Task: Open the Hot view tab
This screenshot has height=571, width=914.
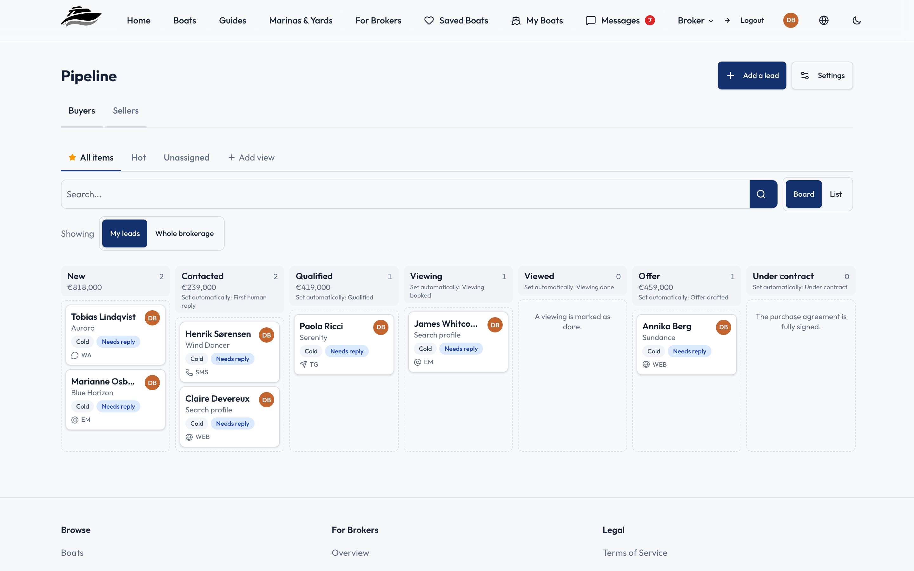Action: point(139,157)
